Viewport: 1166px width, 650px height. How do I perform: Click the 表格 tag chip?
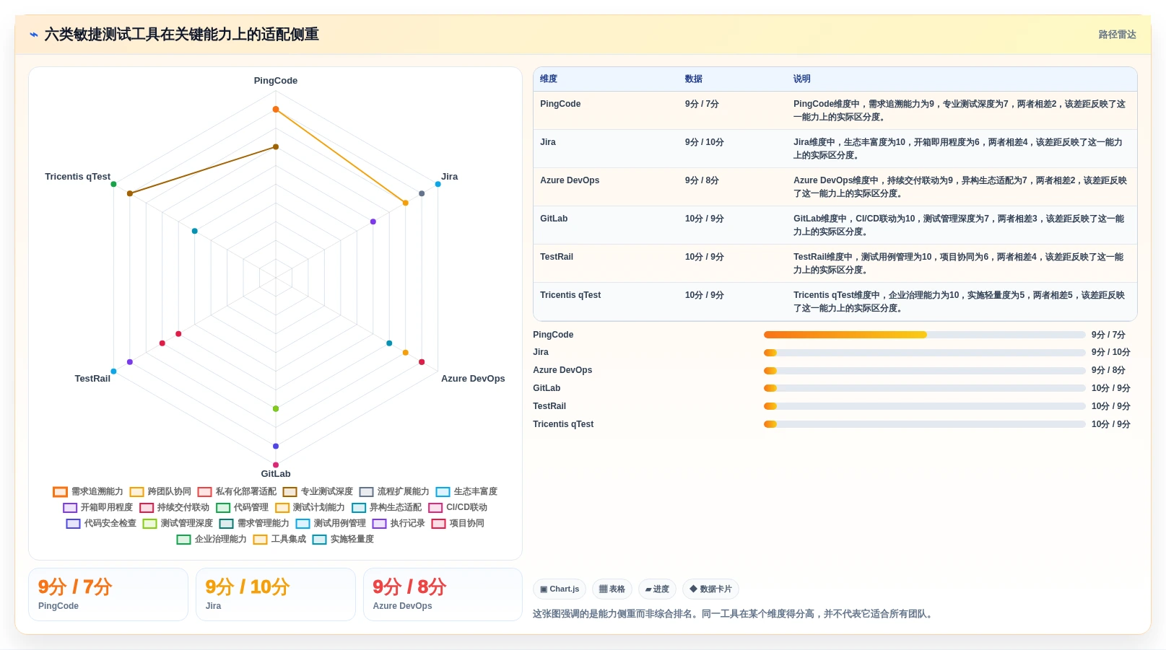(612, 589)
